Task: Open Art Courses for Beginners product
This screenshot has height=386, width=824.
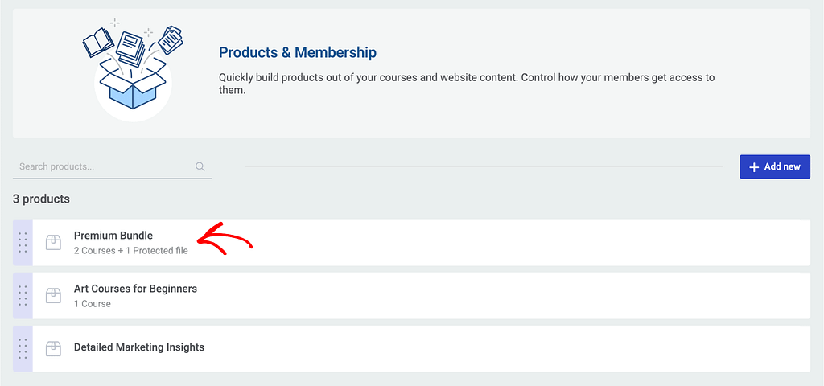Action: point(135,289)
